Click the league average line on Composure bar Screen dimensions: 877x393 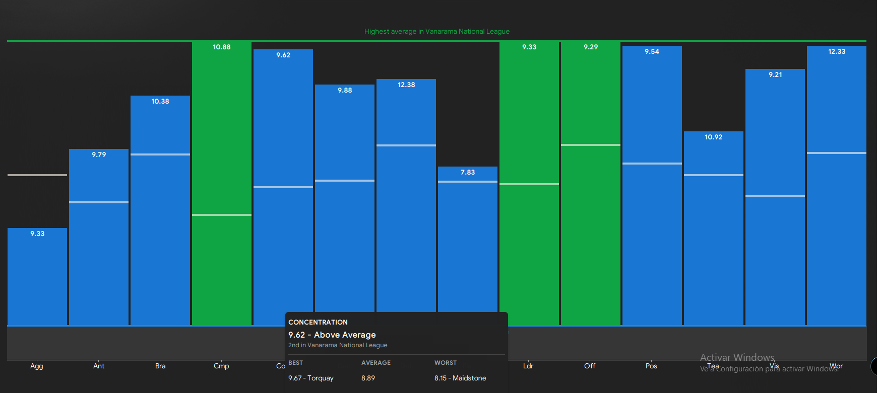[x=222, y=215]
